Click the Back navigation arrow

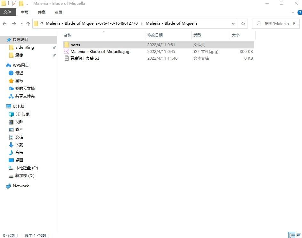tap(4, 24)
